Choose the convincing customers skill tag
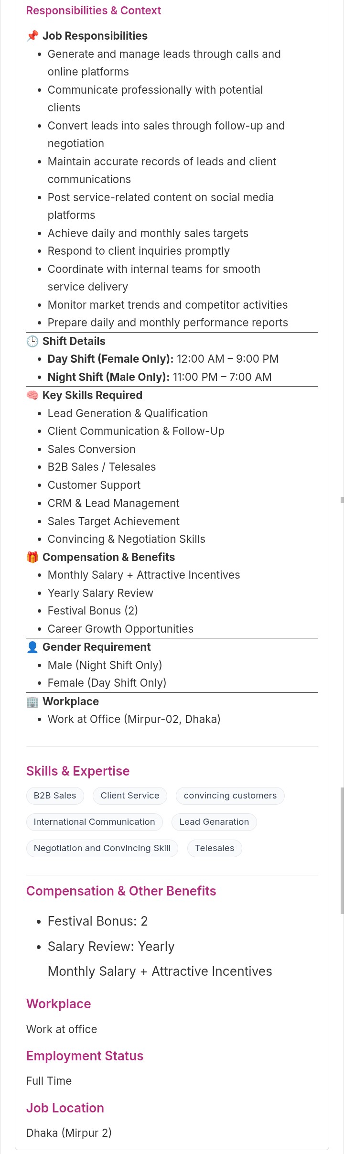This screenshot has width=344, height=1154. [x=230, y=796]
